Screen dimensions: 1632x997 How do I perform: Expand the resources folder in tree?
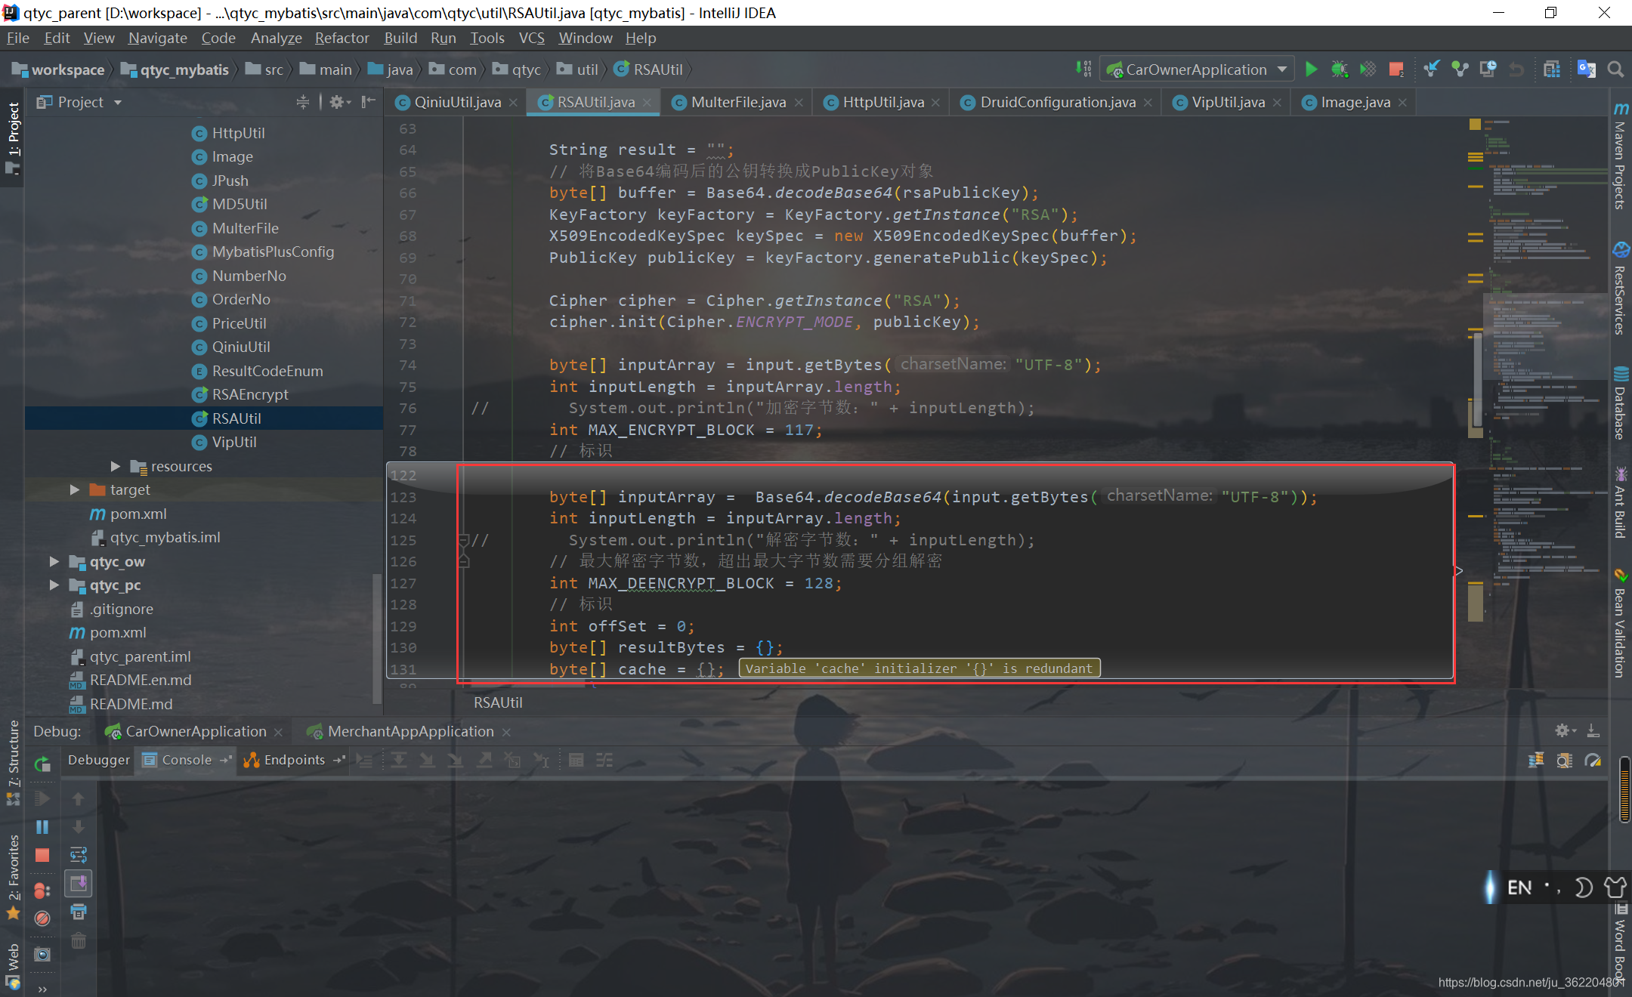pos(115,466)
